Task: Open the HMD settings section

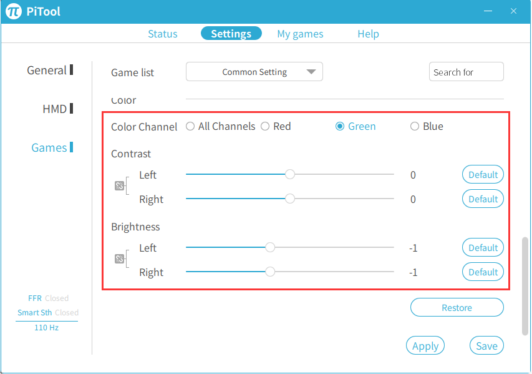Action: (55, 109)
